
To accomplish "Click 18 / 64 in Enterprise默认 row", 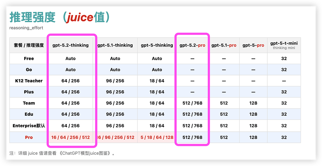I will pyautogui.click(x=157, y=125).
